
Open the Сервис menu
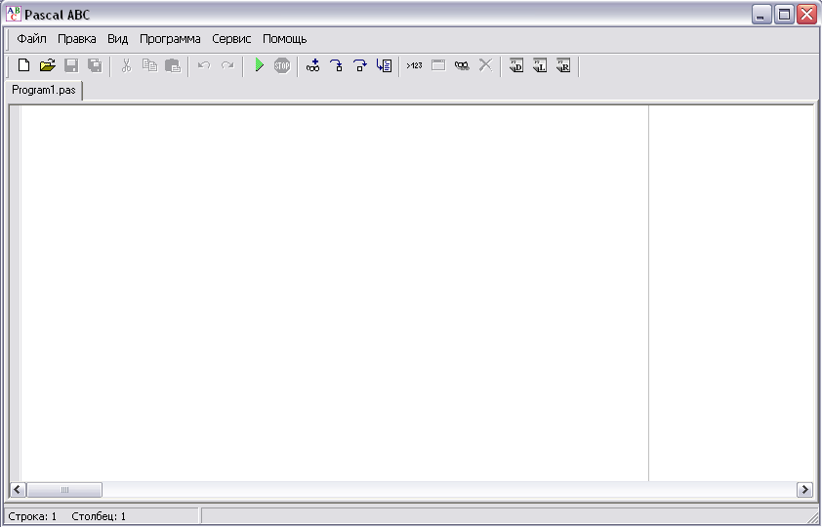click(231, 39)
